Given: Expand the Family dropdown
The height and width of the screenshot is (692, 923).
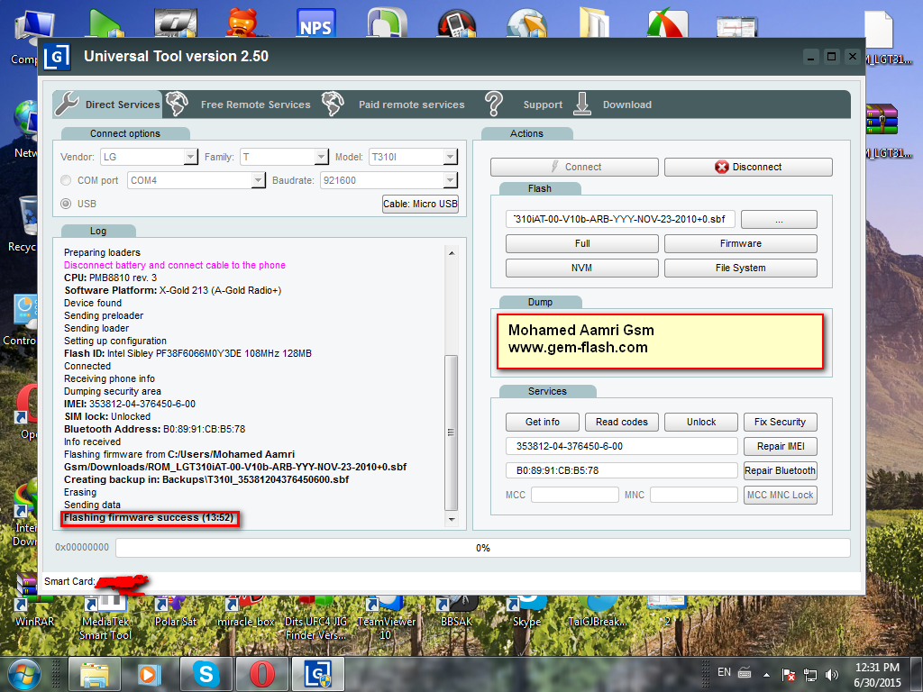Looking at the screenshot, I should click(x=321, y=157).
